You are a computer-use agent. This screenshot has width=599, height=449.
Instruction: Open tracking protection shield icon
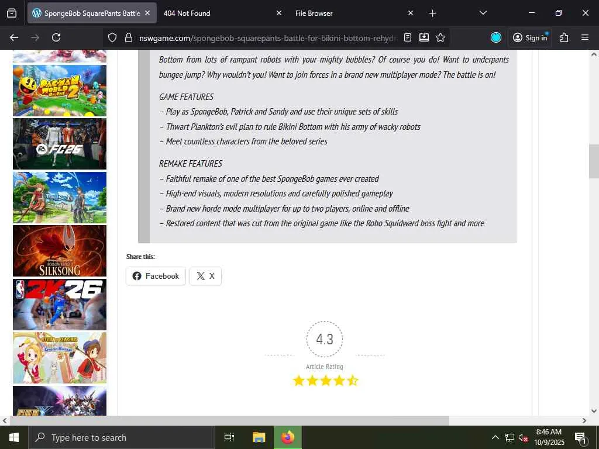tap(112, 37)
